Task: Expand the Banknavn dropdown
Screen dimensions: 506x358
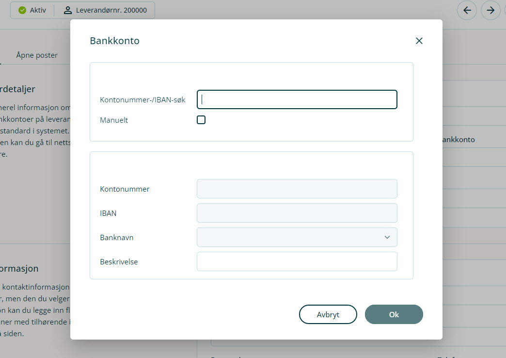Action: click(387, 237)
